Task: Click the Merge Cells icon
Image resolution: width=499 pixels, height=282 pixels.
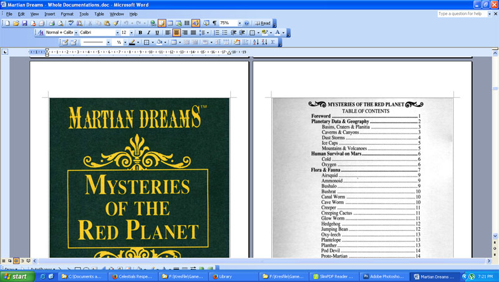Action: pos(186,42)
